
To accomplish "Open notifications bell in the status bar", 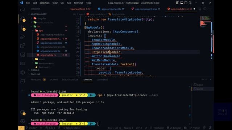I will (210, 128).
